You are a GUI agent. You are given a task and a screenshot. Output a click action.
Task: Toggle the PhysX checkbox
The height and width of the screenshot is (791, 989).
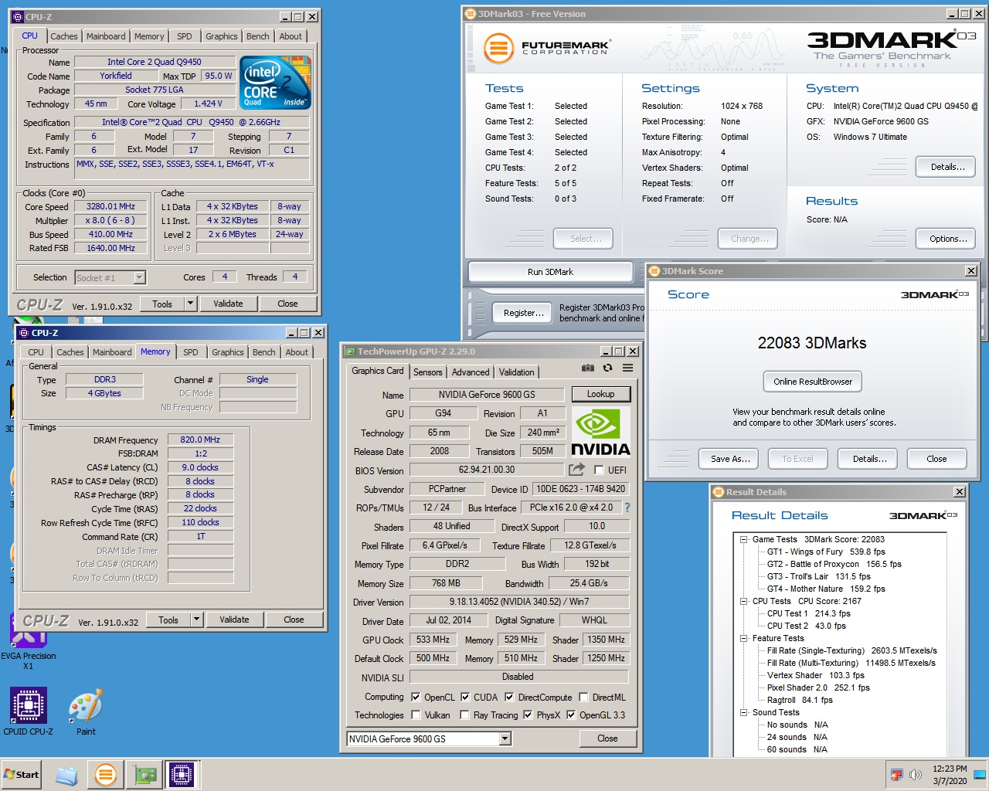pos(528,715)
